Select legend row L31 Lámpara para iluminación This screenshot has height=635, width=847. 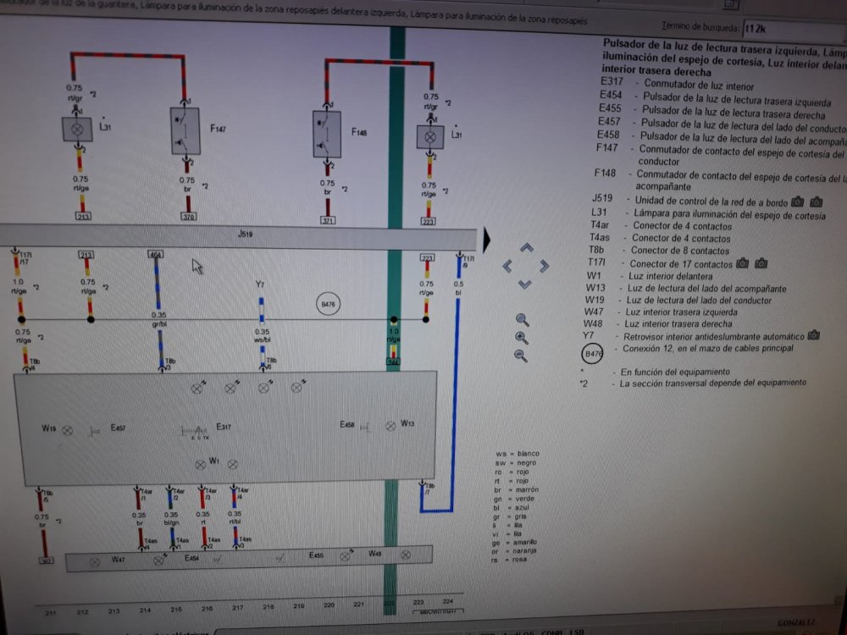[x=708, y=214]
